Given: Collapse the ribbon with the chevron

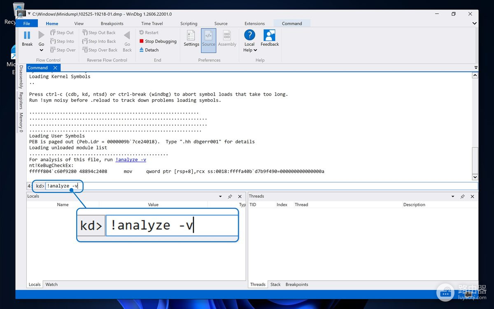Looking at the screenshot, I should 474,23.
